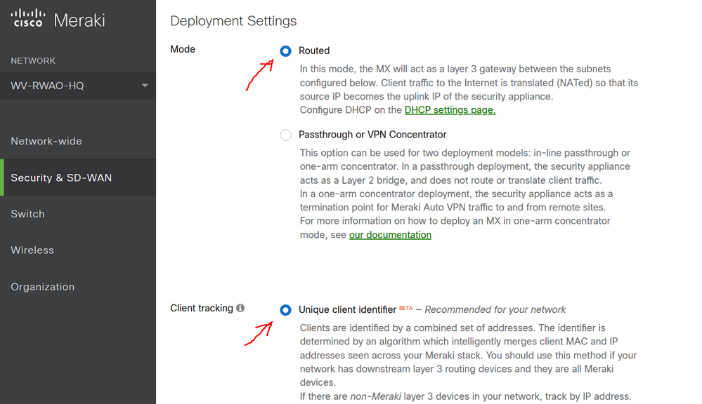The image size is (702, 404).
Task: Click the Deployment Settings heading
Action: (233, 21)
